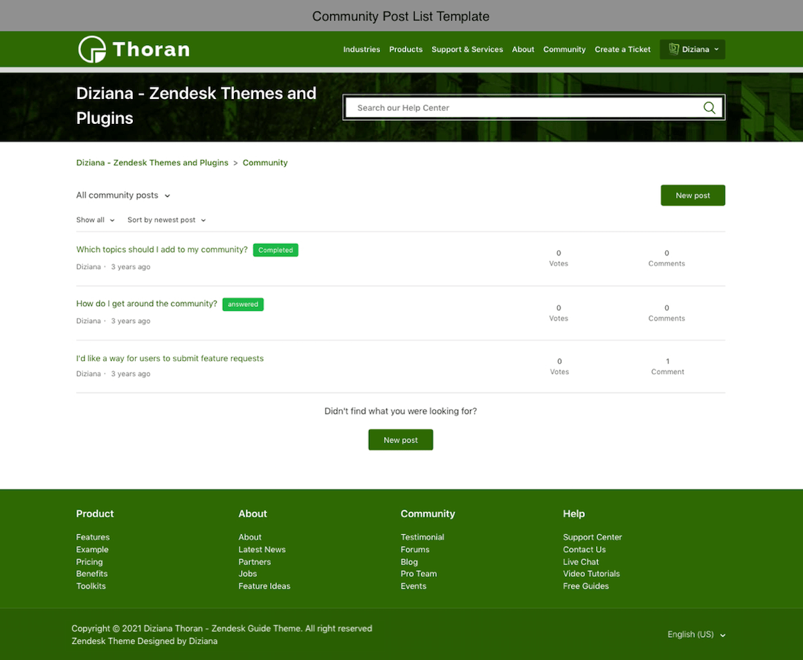Click Community breadcrumb link
Viewport: 803px width, 660px height.
[265, 163]
